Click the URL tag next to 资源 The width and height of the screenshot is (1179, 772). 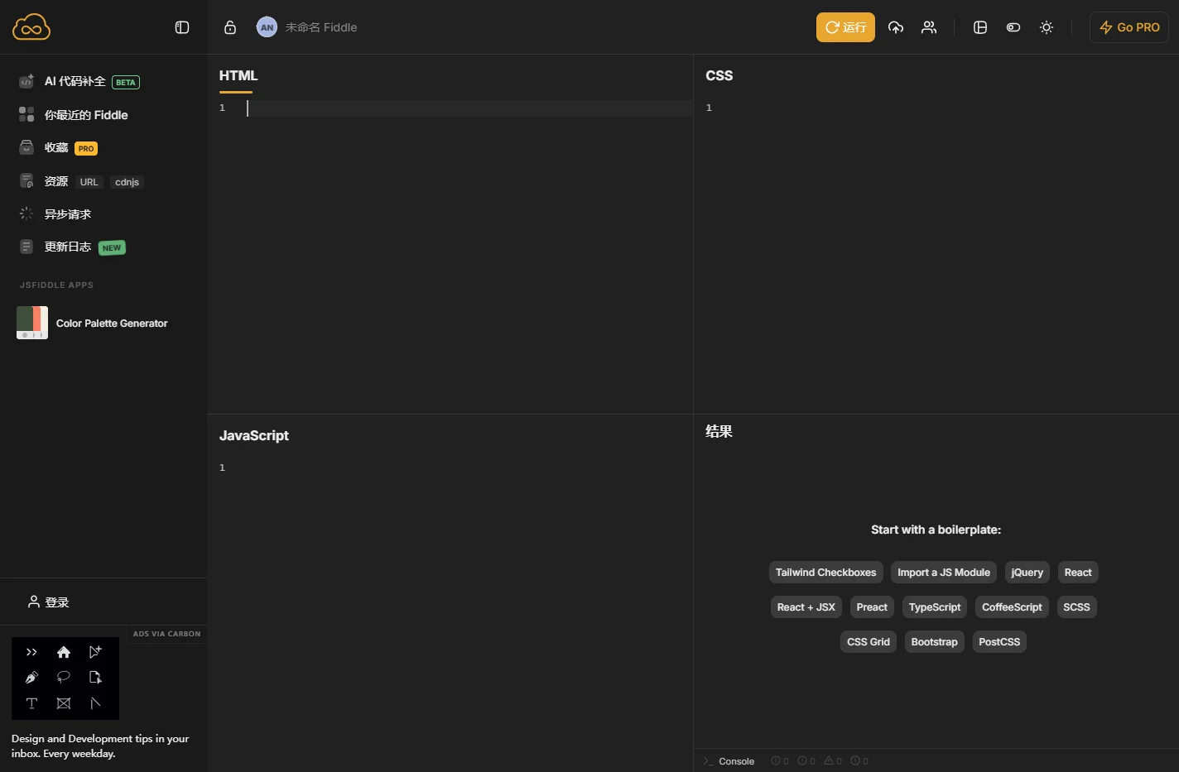point(89,182)
